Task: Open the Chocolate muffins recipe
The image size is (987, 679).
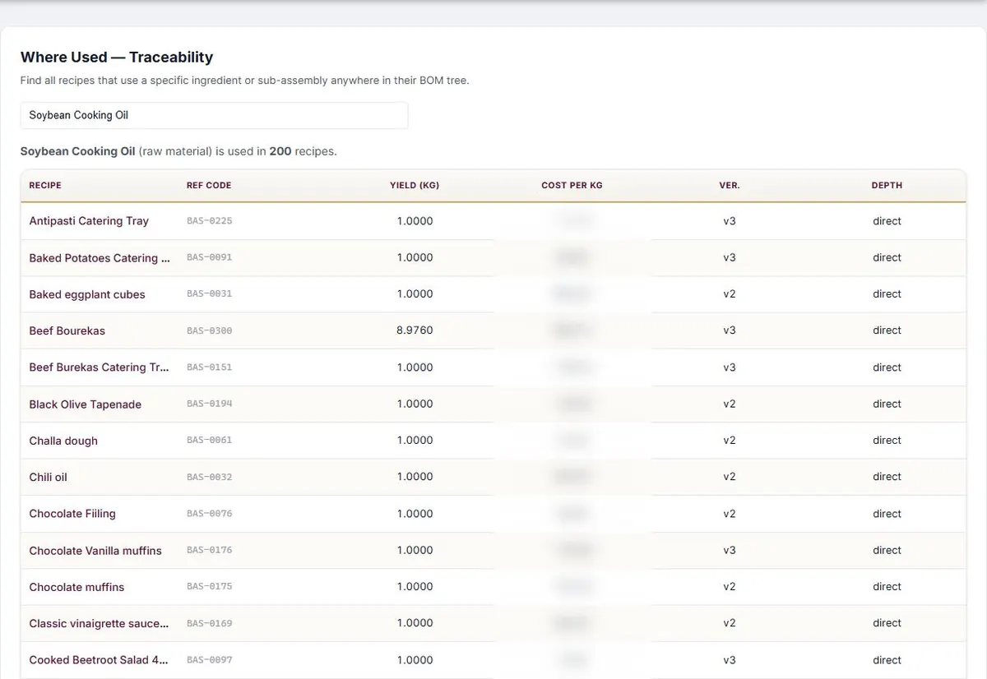Action: coord(76,587)
